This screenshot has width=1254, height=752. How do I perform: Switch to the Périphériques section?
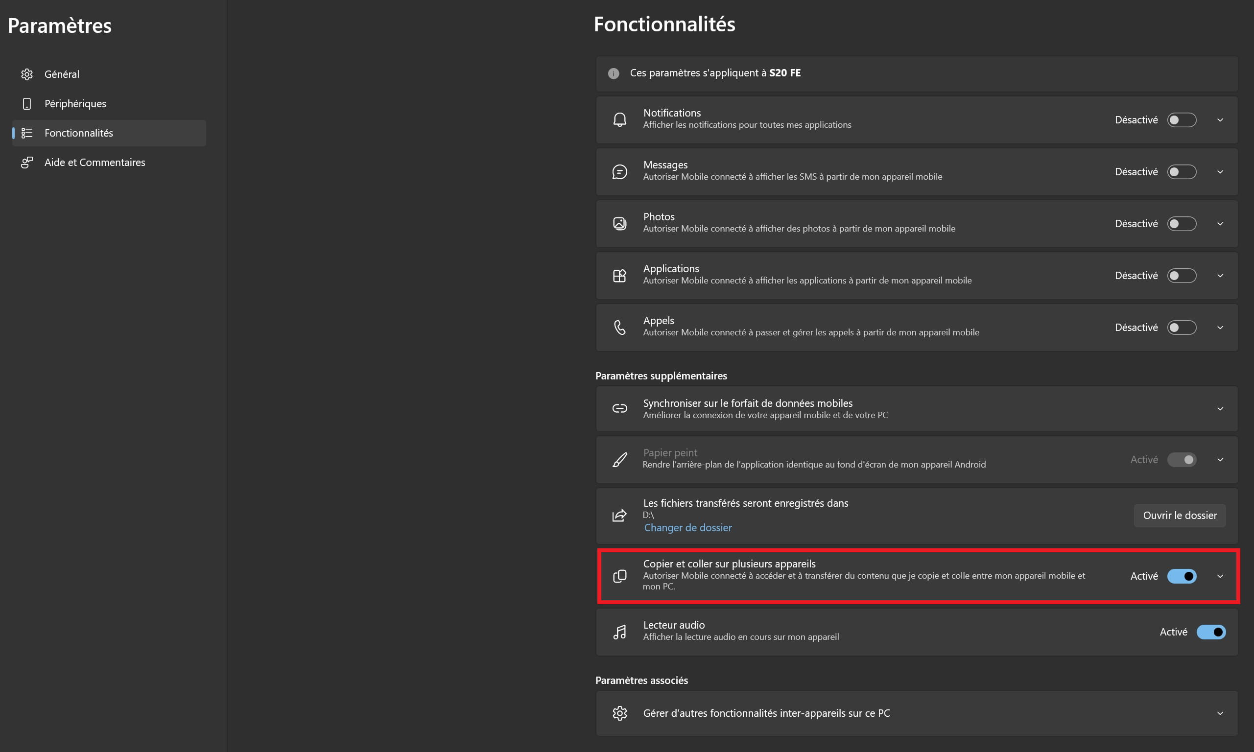[x=75, y=104]
